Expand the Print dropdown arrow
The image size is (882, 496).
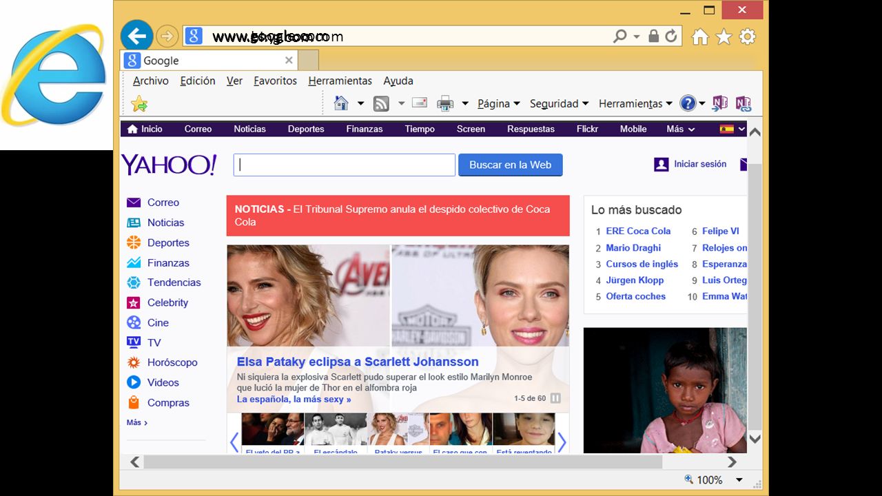(x=465, y=104)
